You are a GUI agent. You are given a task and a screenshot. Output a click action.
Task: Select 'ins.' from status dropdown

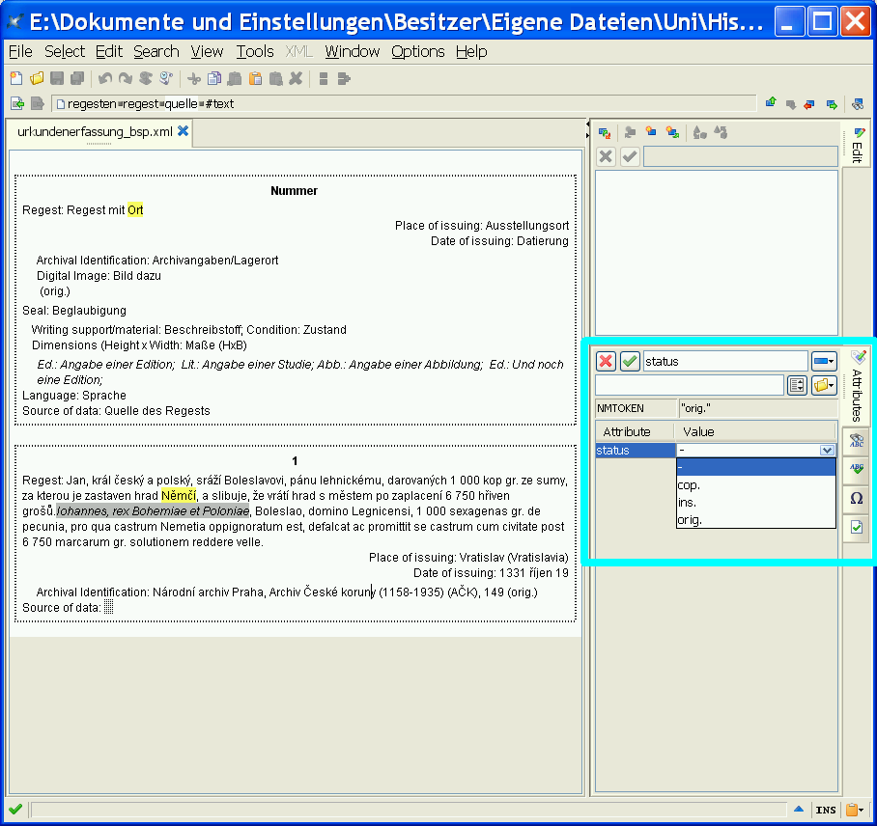point(755,503)
